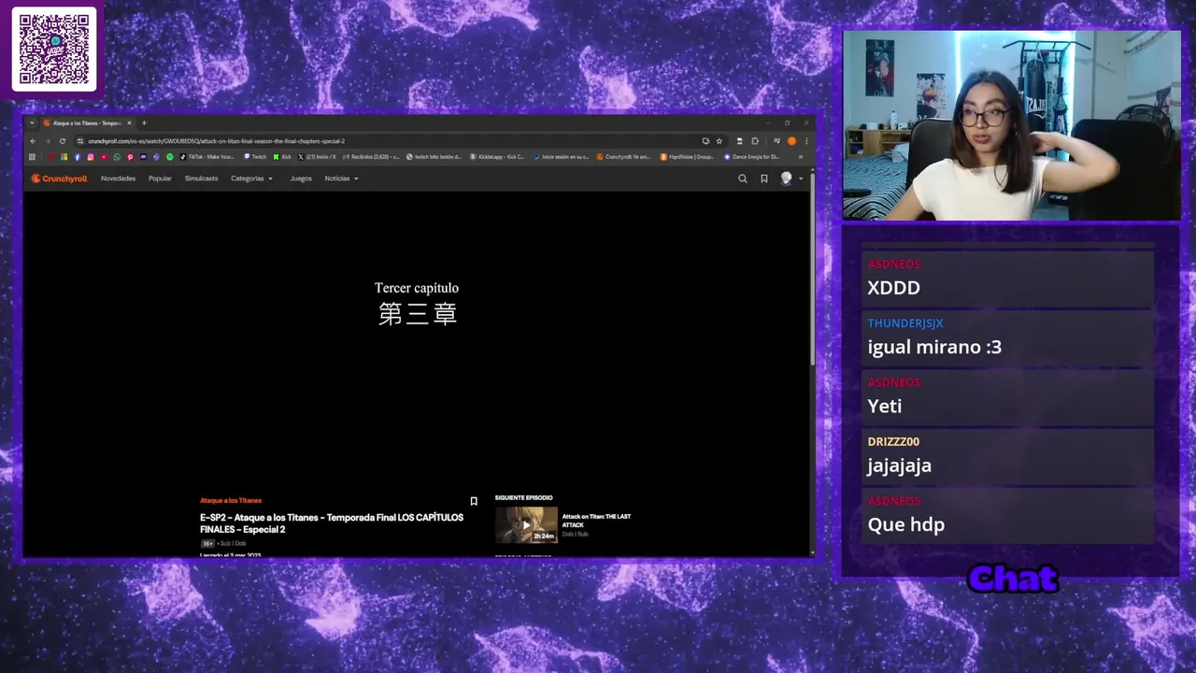This screenshot has height=673, width=1196.
Task: Open the tab search dropdown arrow
Action: 32,122
